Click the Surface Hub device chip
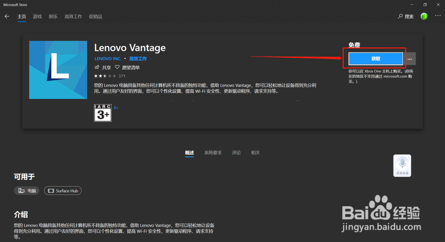The width and height of the screenshot is (445, 242). tap(63, 191)
